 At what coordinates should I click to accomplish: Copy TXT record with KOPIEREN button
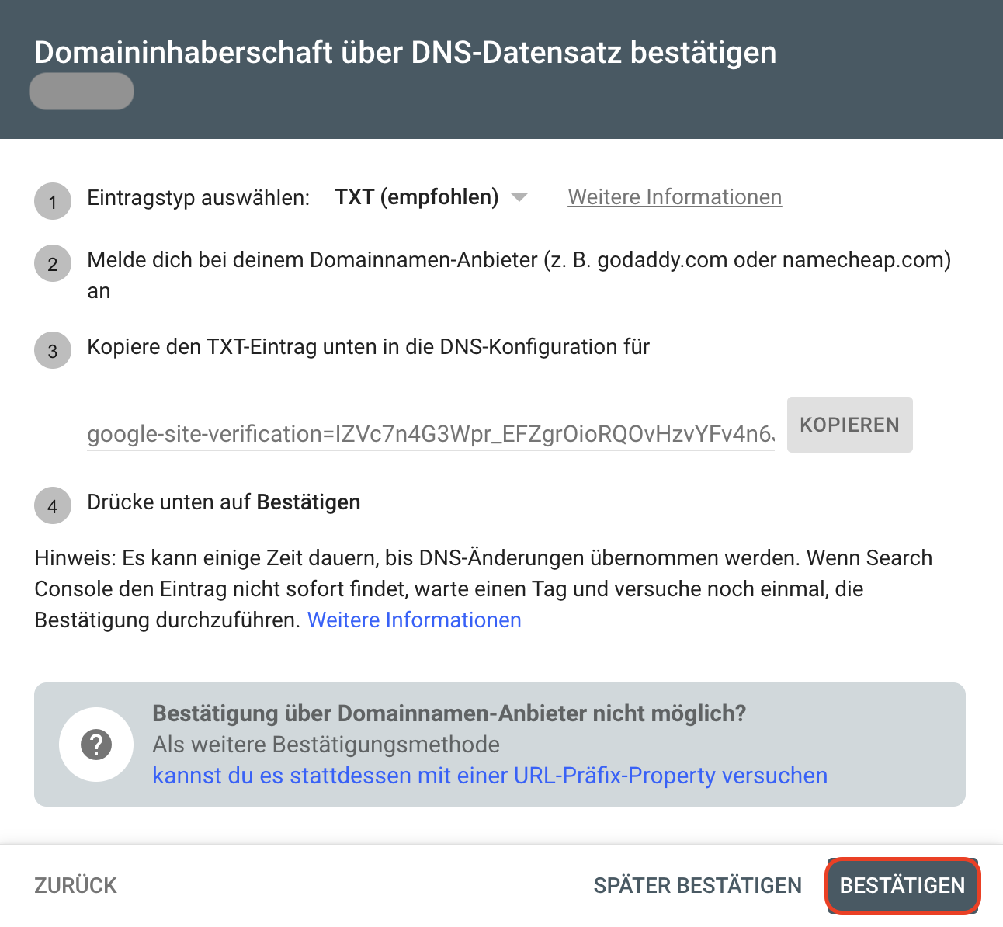click(850, 425)
